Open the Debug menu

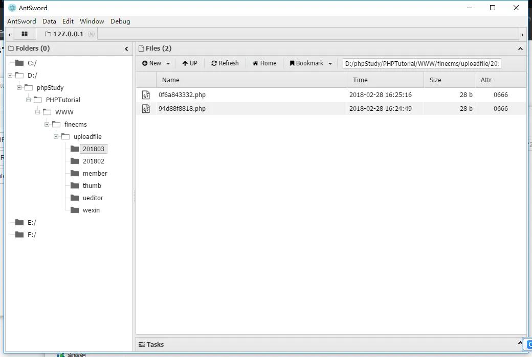pos(120,21)
